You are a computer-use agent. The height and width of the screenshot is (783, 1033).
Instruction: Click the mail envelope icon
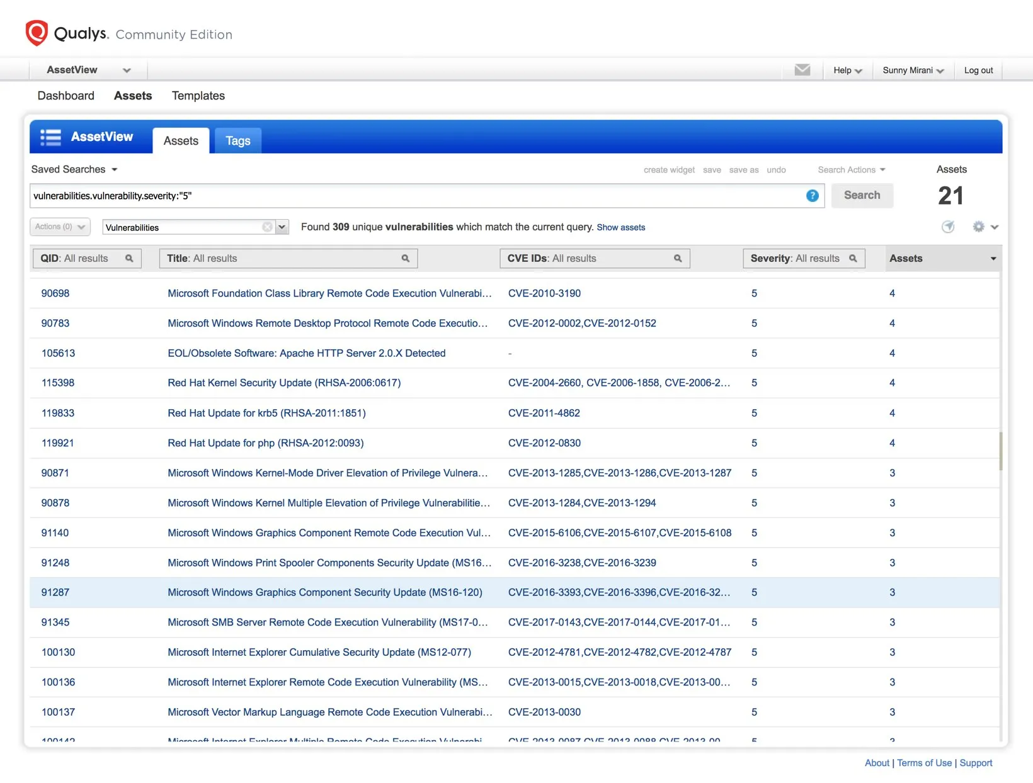tap(802, 70)
